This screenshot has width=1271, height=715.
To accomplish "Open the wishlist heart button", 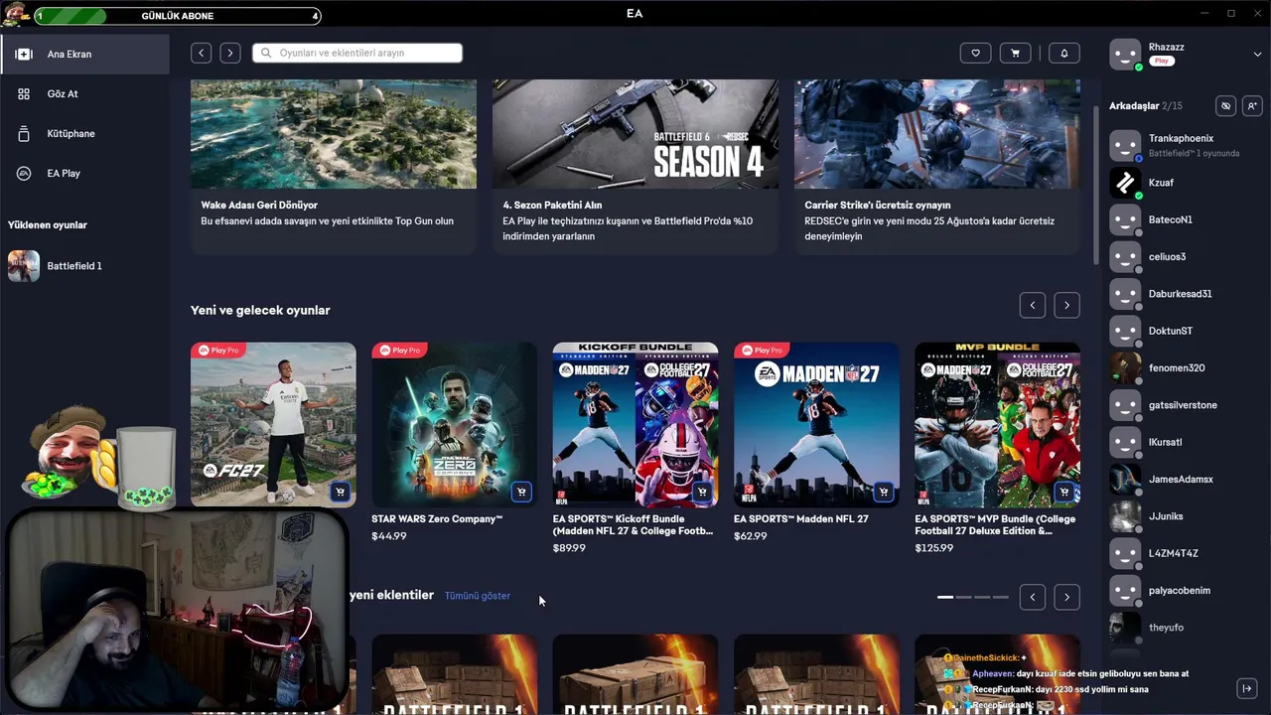I will click(975, 54).
